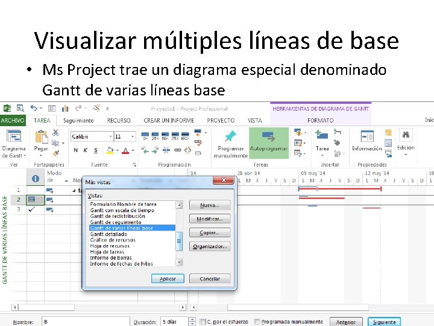Switch to the FORMATO tab
Image resolution: width=434 pixels, height=326 pixels.
(320, 121)
